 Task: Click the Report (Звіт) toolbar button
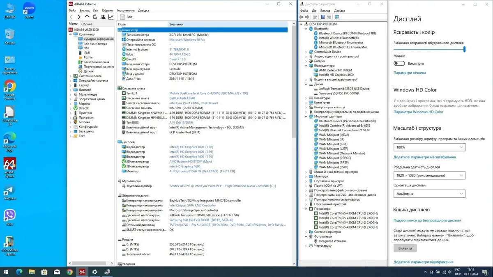point(127,17)
